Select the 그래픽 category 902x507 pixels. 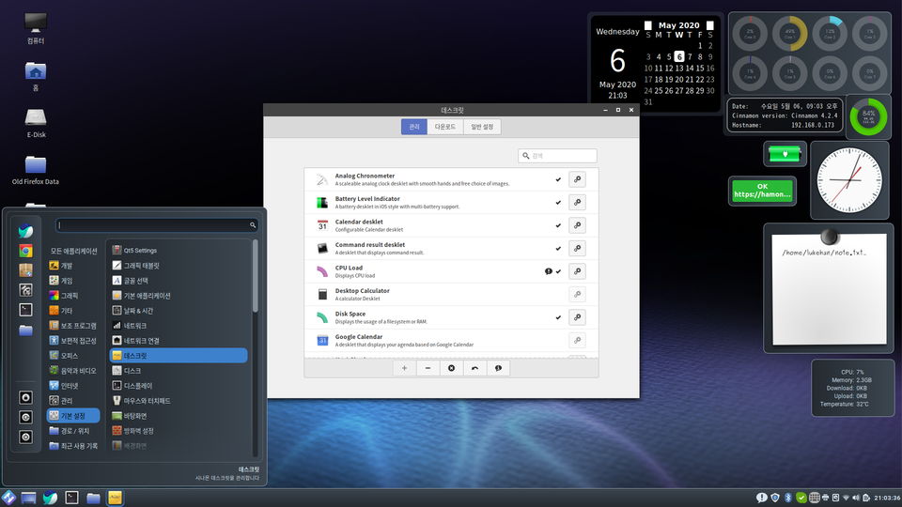(x=73, y=296)
